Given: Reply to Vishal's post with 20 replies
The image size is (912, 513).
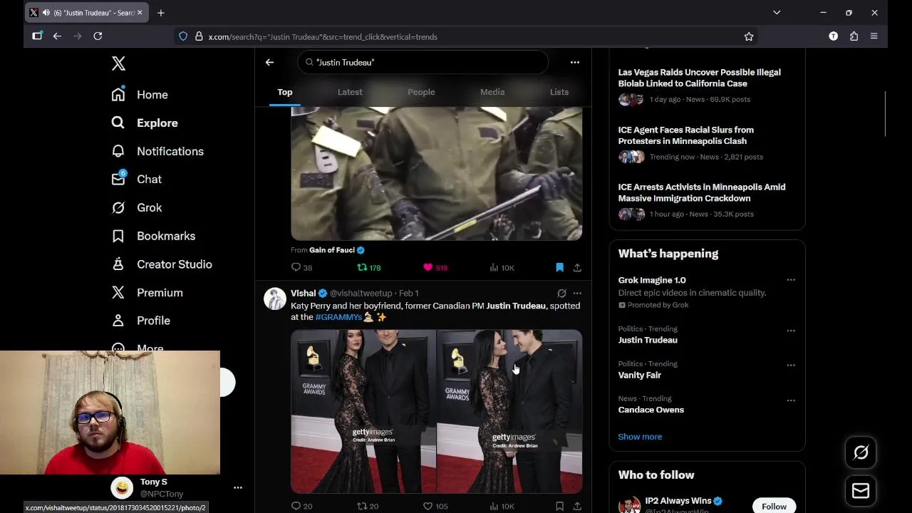Looking at the screenshot, I should pos(302,507).
